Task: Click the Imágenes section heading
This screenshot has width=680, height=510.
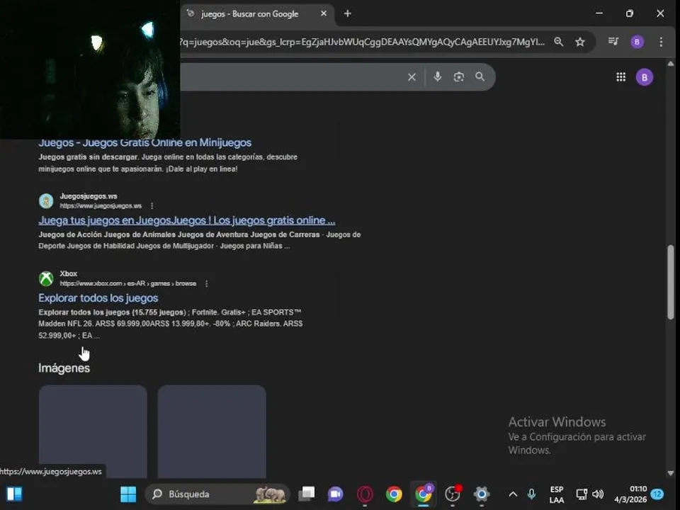Action: tap(64, 368)
